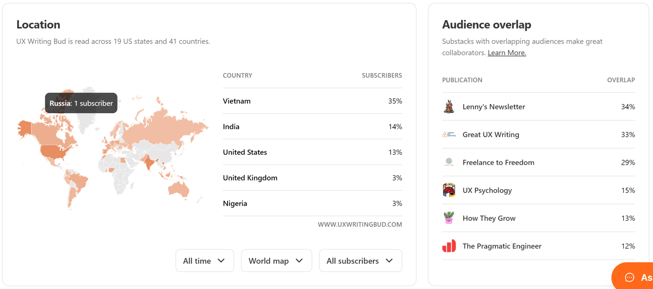Click the Freelance to Freedom logo icon
The image size is (653, 289).
click(449, 162)
